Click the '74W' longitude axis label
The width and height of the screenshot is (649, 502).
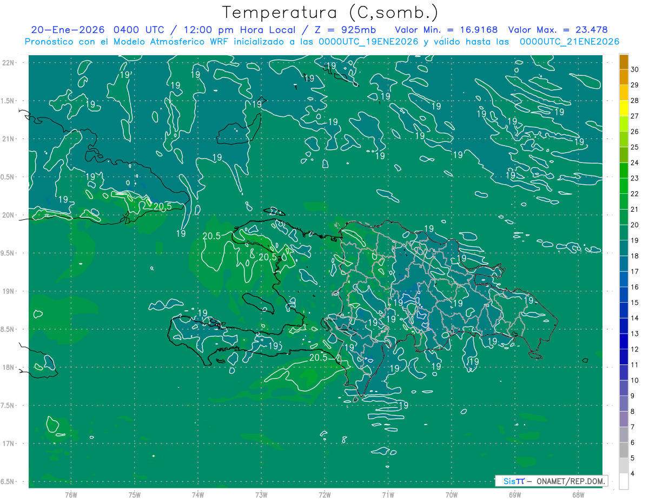coord(198,495)
